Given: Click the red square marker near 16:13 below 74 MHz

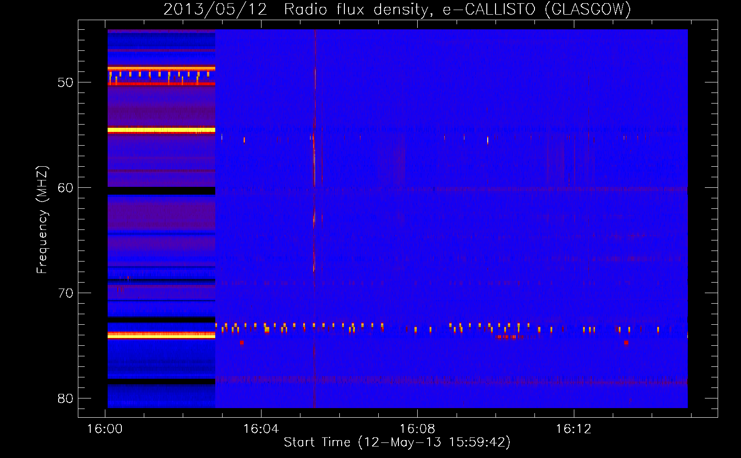Looking at the screenshot, I should click(x=626, y=343).
